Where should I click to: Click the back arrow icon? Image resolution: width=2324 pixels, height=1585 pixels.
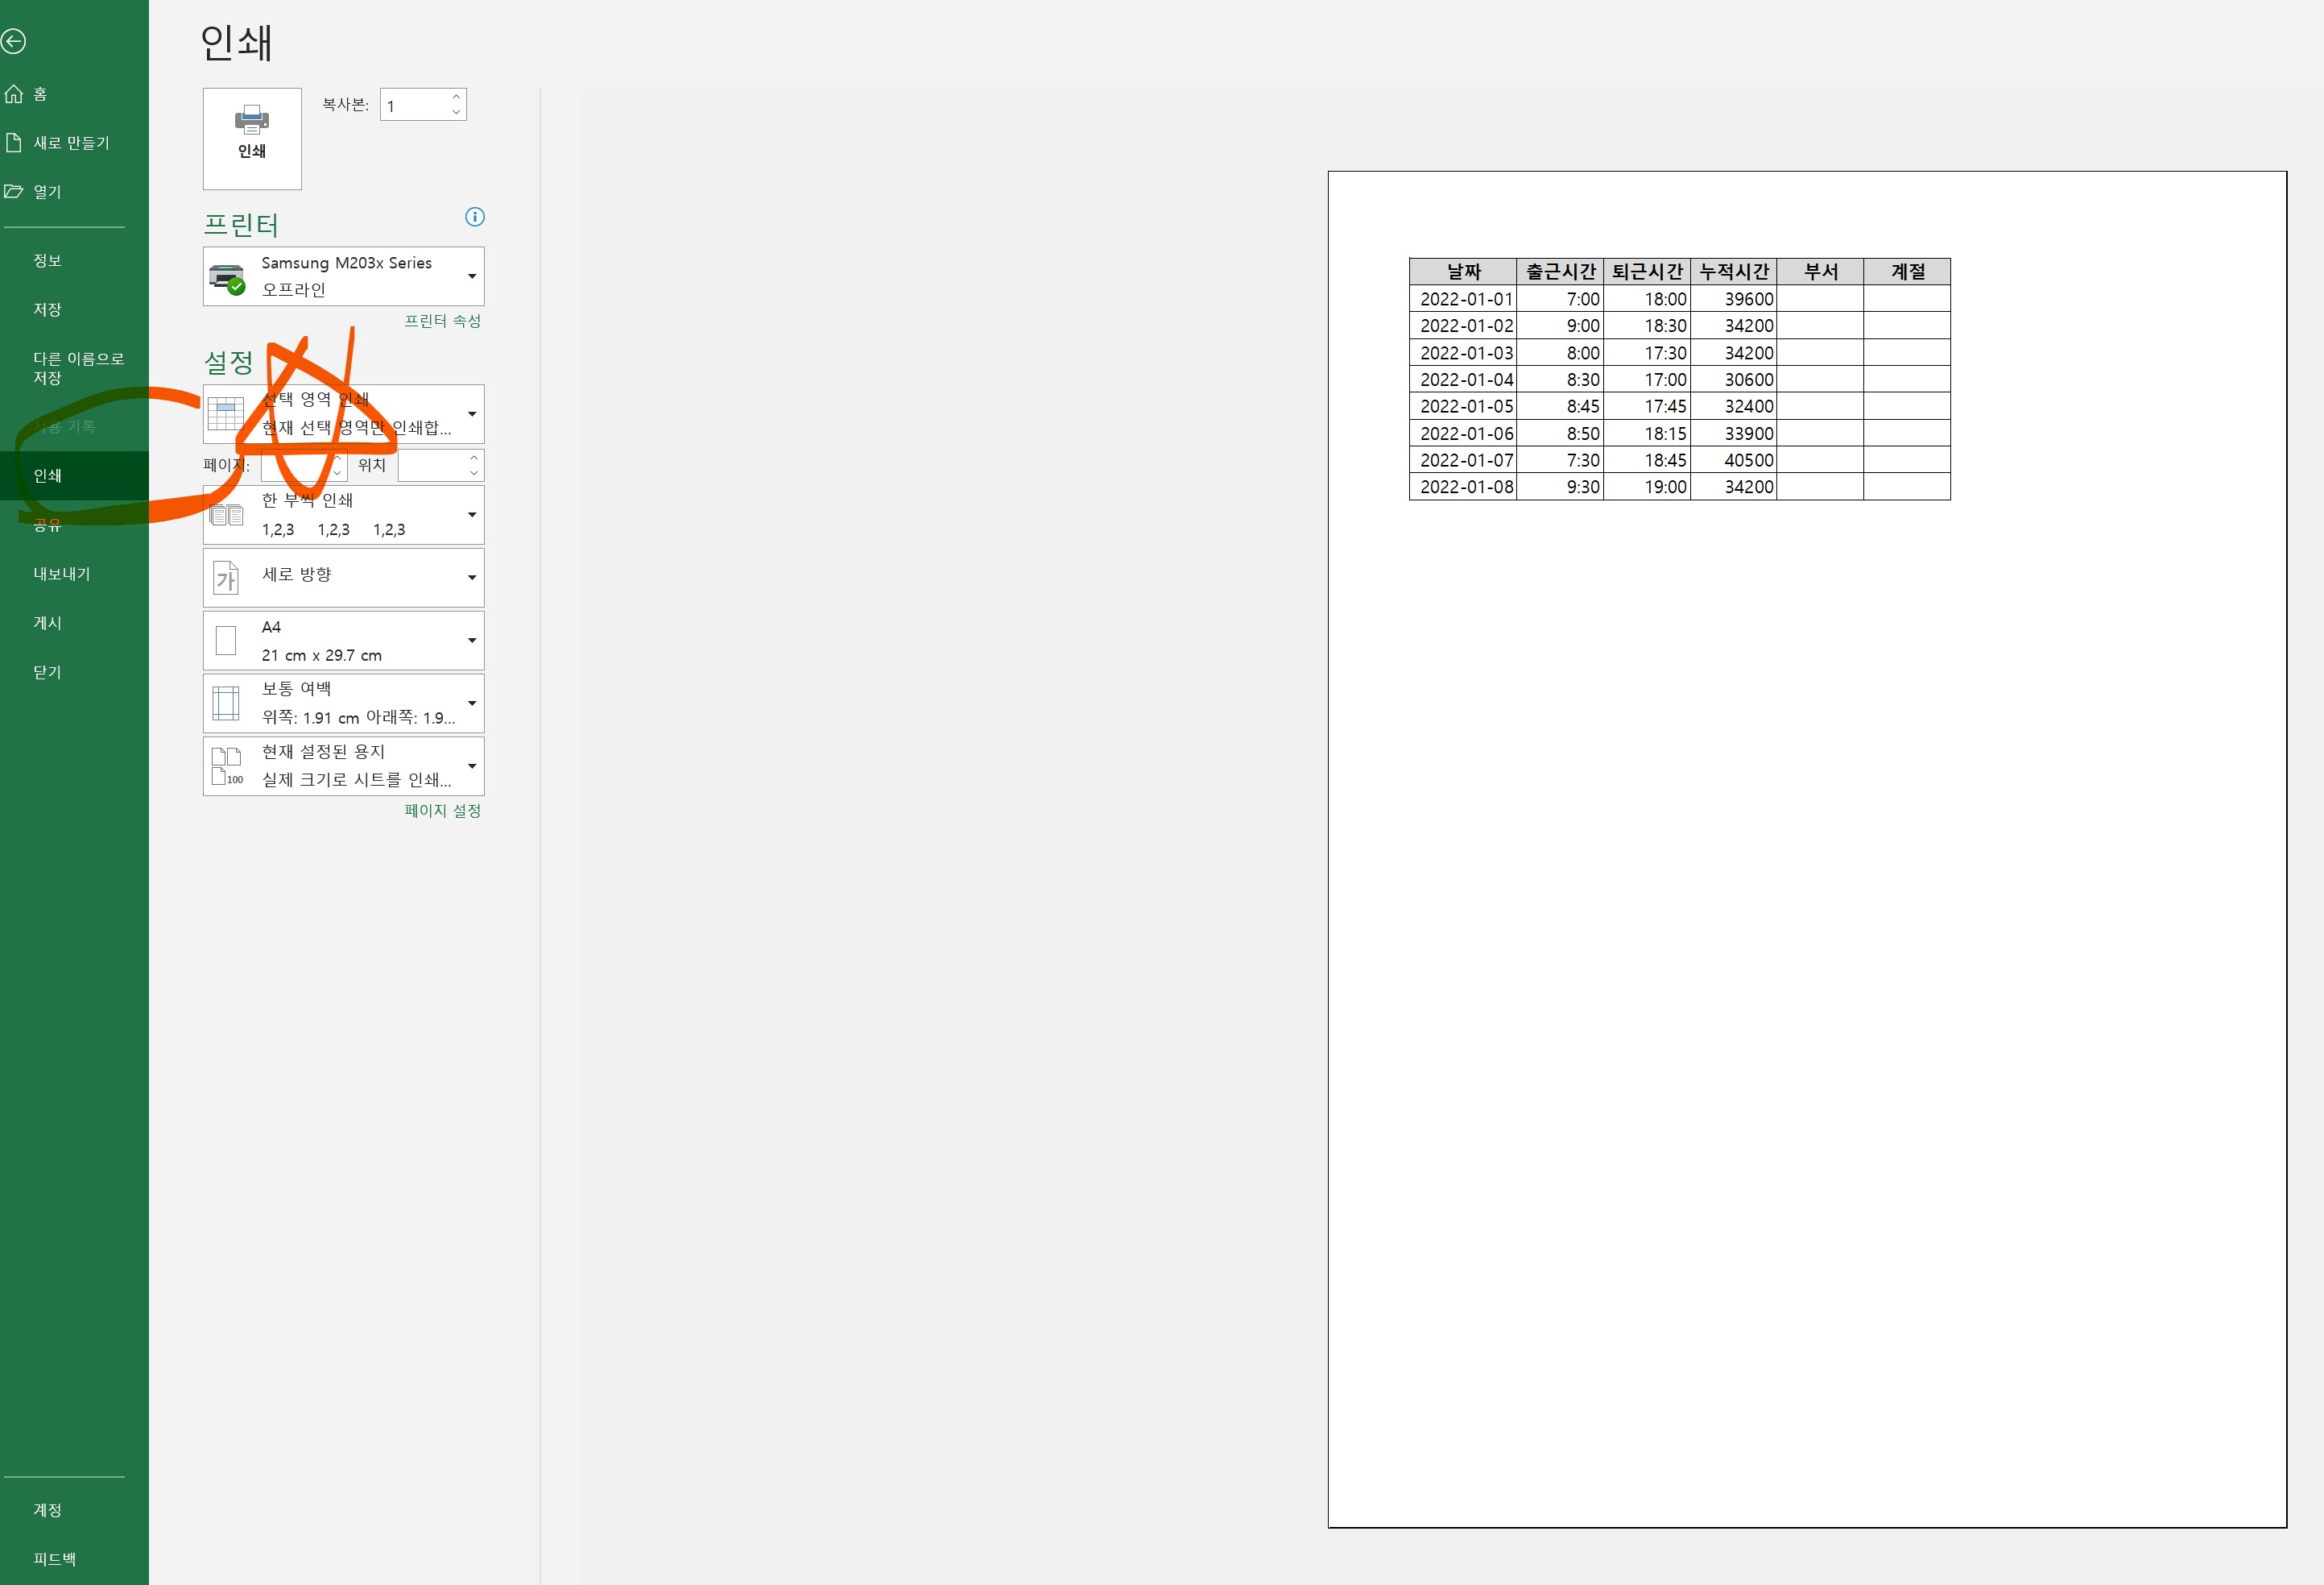point(14,41)
